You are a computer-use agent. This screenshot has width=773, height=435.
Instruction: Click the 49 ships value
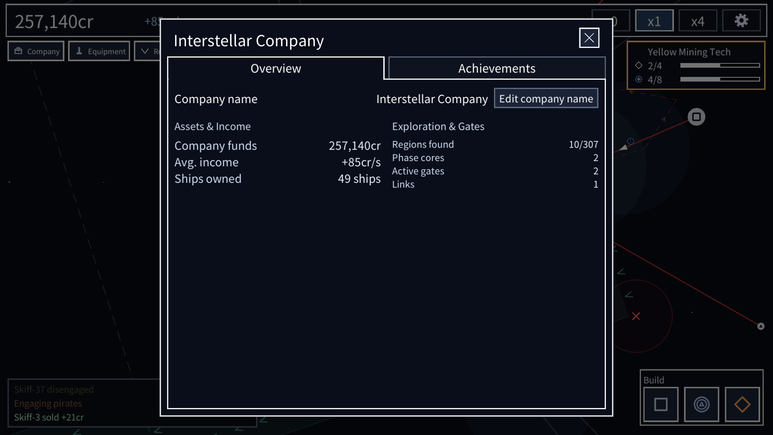pyautogui.click(x=359, y=178)
